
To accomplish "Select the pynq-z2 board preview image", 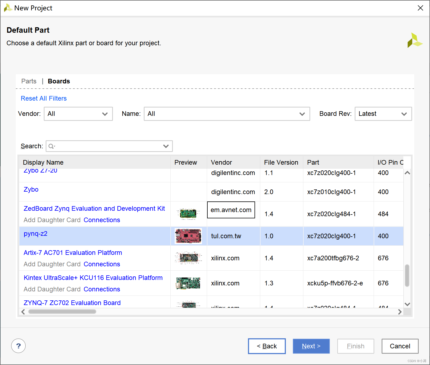I will point(188,236).
